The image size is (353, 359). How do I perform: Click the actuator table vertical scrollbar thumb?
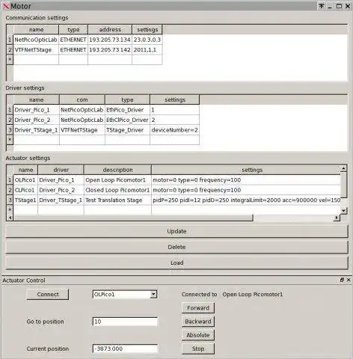(343, 185)
